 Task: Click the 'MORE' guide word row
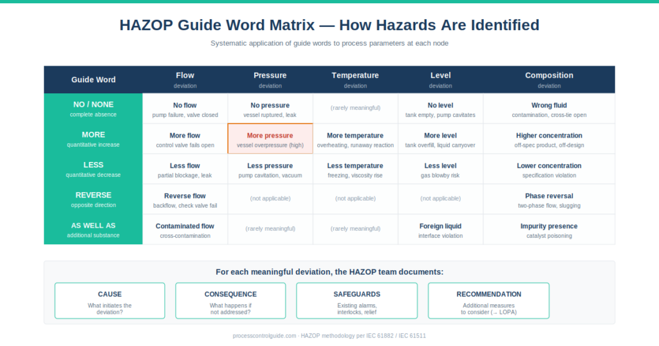tap(93, 138)
